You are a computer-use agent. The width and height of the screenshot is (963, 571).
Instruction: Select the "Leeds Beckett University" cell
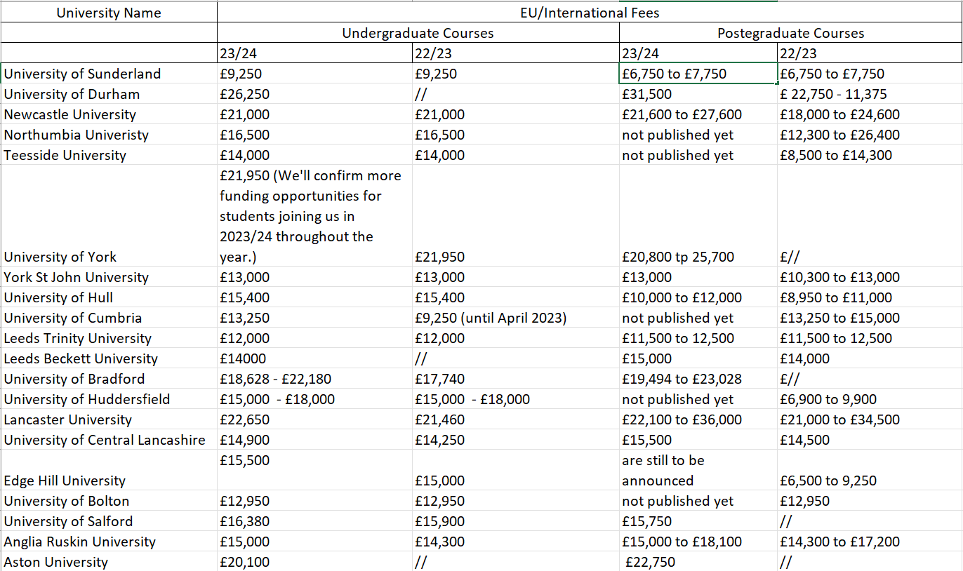(81, 358)
